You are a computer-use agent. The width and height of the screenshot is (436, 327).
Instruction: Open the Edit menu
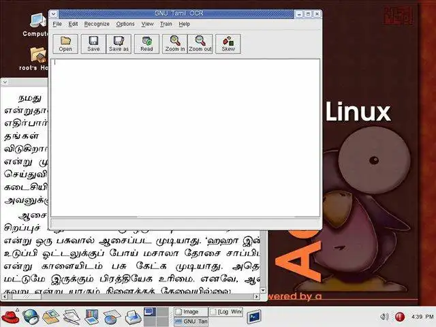(73, 24)
